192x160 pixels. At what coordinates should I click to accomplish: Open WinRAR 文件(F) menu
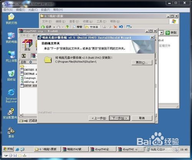25,36
